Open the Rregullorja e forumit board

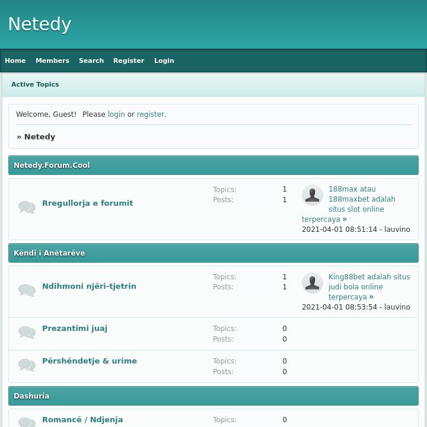tap(88, 203)
